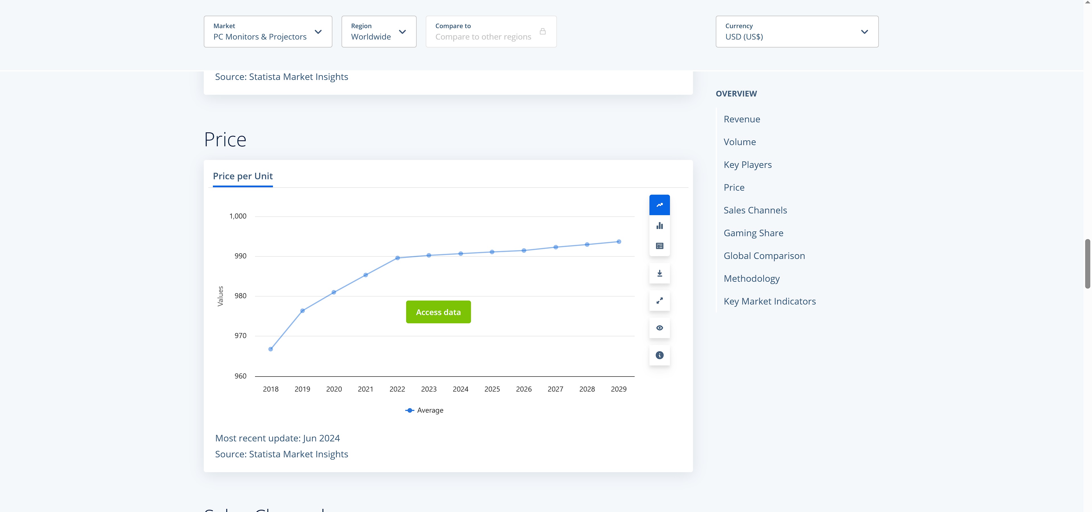Open Gaming Share overview link

coord(753,233)
